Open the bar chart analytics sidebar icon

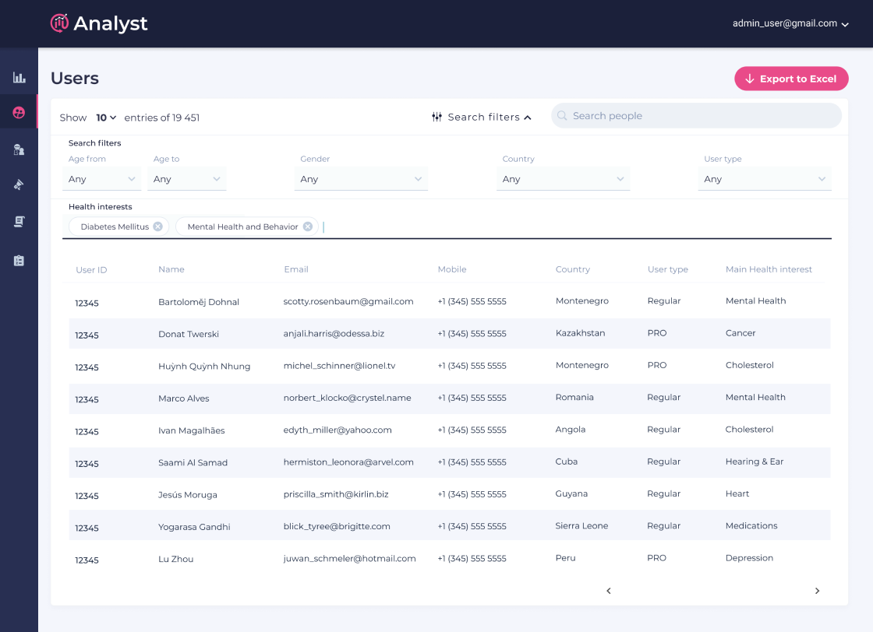(19, 78)
